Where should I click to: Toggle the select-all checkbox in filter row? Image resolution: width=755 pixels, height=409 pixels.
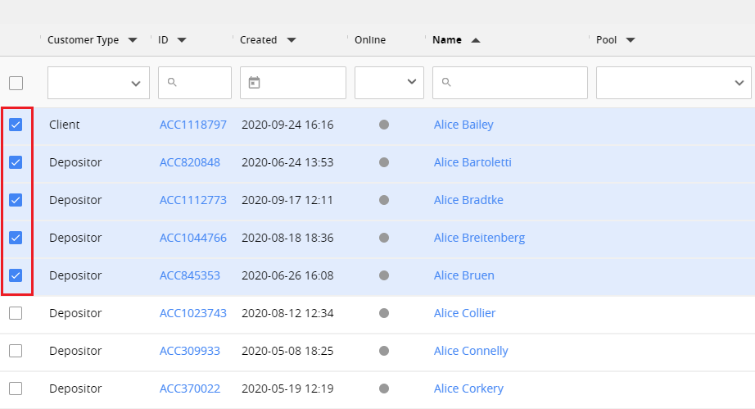coord(16,83)
